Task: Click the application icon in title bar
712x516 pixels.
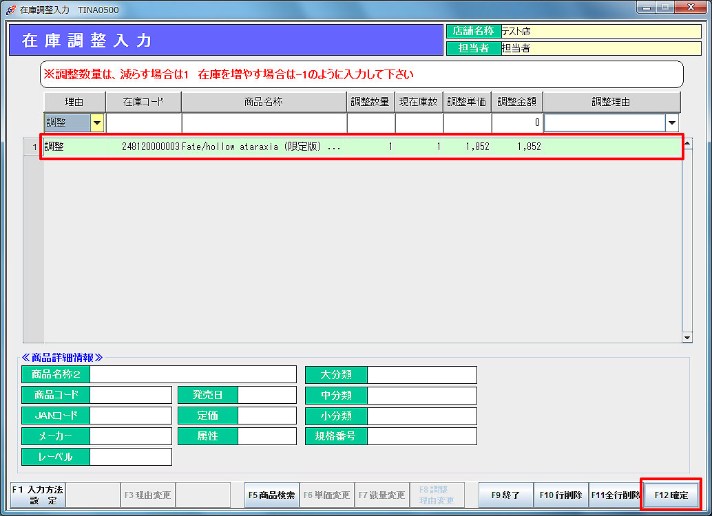Action: [x=10, y=10]
